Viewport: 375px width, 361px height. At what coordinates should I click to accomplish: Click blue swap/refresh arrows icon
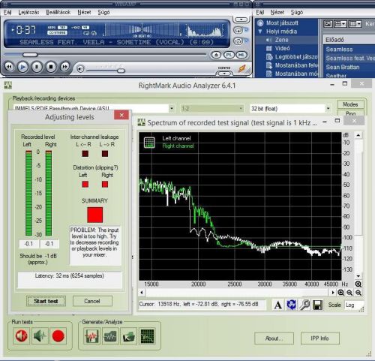pyautogui.click(x=291, y=305)
